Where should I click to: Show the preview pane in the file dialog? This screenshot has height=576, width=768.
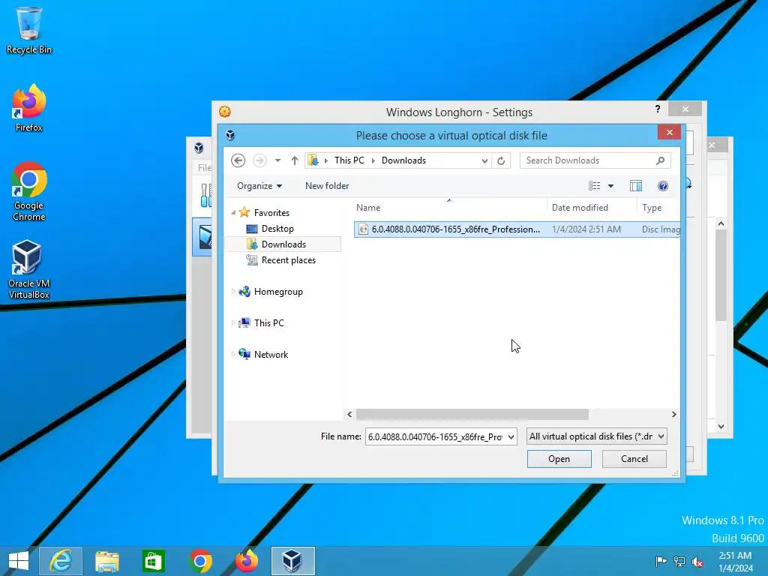point(636,186)
